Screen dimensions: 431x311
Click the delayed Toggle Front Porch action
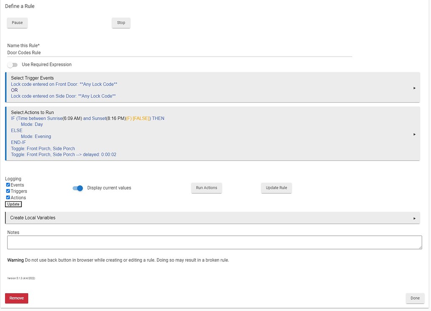[x=64, y=155]
